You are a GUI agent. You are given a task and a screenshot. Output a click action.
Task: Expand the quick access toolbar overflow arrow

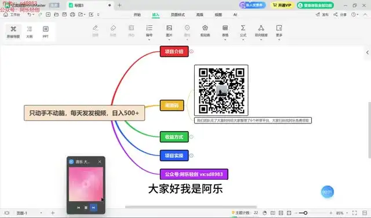98,14
